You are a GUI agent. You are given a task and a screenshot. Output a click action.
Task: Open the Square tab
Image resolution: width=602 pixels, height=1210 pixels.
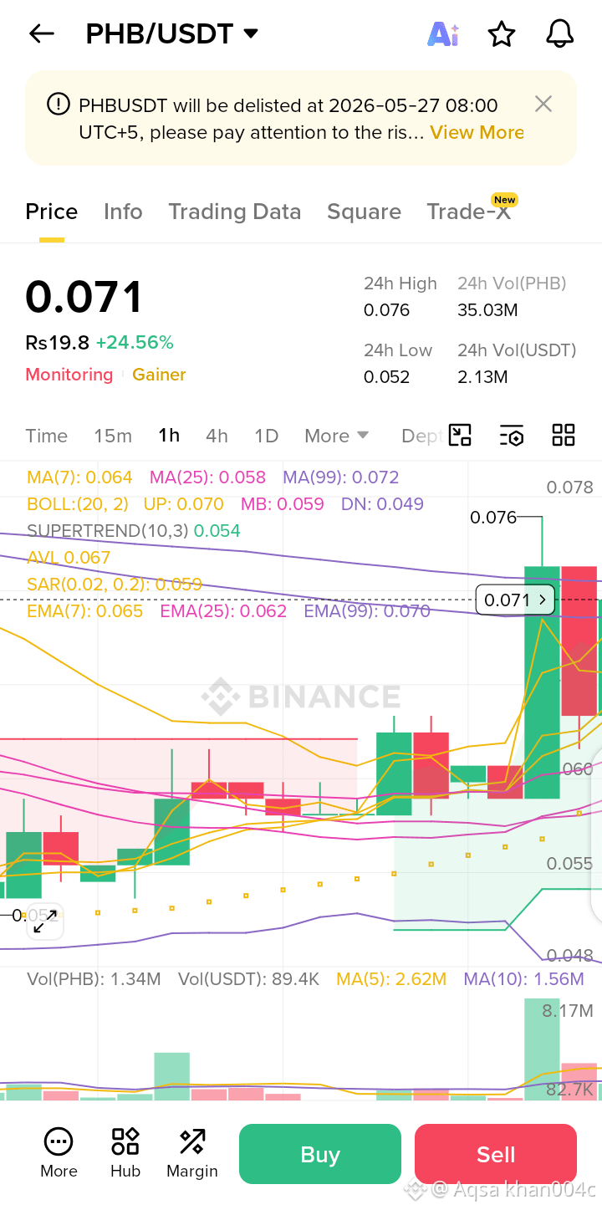click(364, 212)
